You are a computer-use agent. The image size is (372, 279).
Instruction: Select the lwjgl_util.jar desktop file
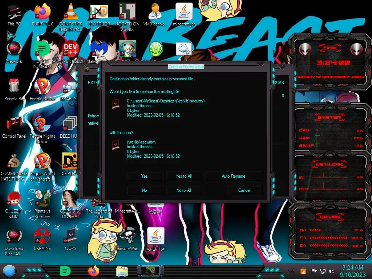(155, 240)
